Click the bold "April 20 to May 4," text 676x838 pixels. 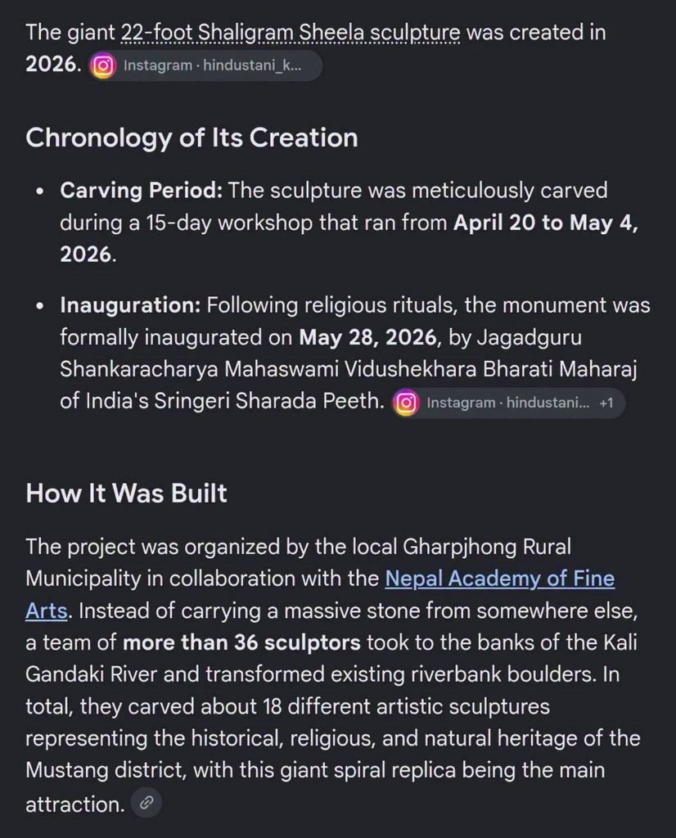(546, 223)
